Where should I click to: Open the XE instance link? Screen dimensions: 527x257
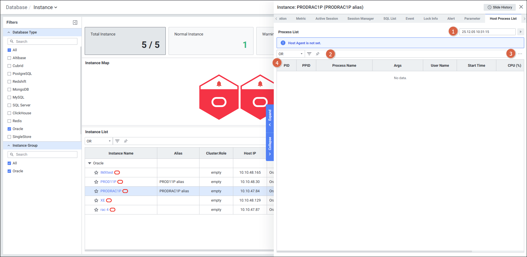(x=103, y=200)
